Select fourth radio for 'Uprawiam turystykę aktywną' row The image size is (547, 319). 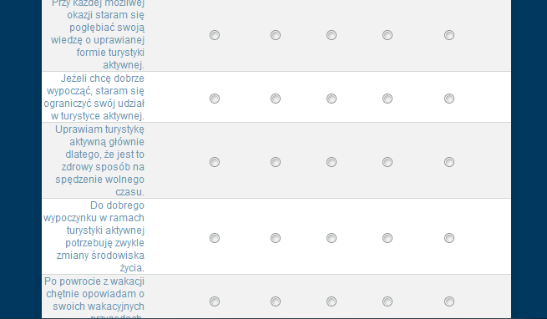pos(387,162)
